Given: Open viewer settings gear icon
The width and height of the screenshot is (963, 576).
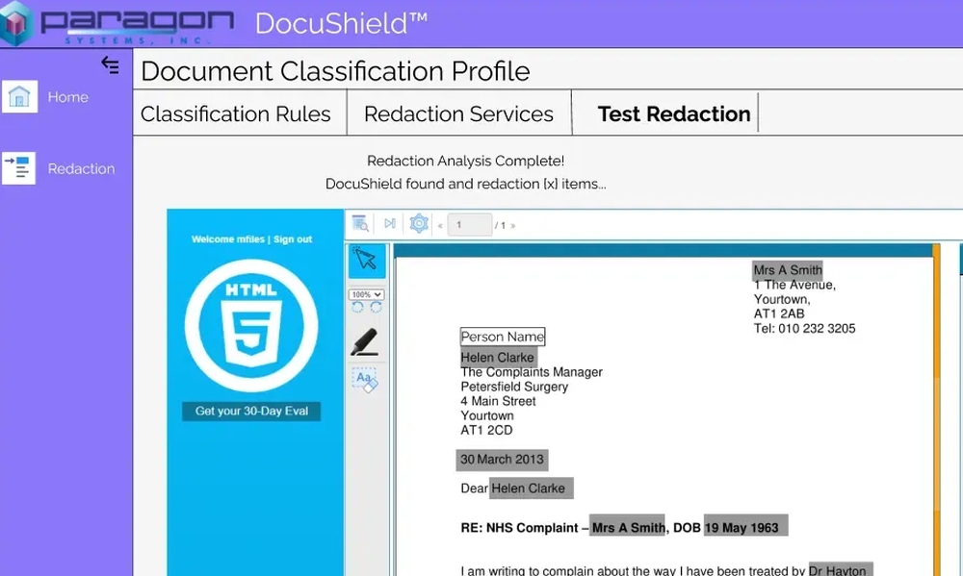Looking at the screenshot, I should [419, 223].
